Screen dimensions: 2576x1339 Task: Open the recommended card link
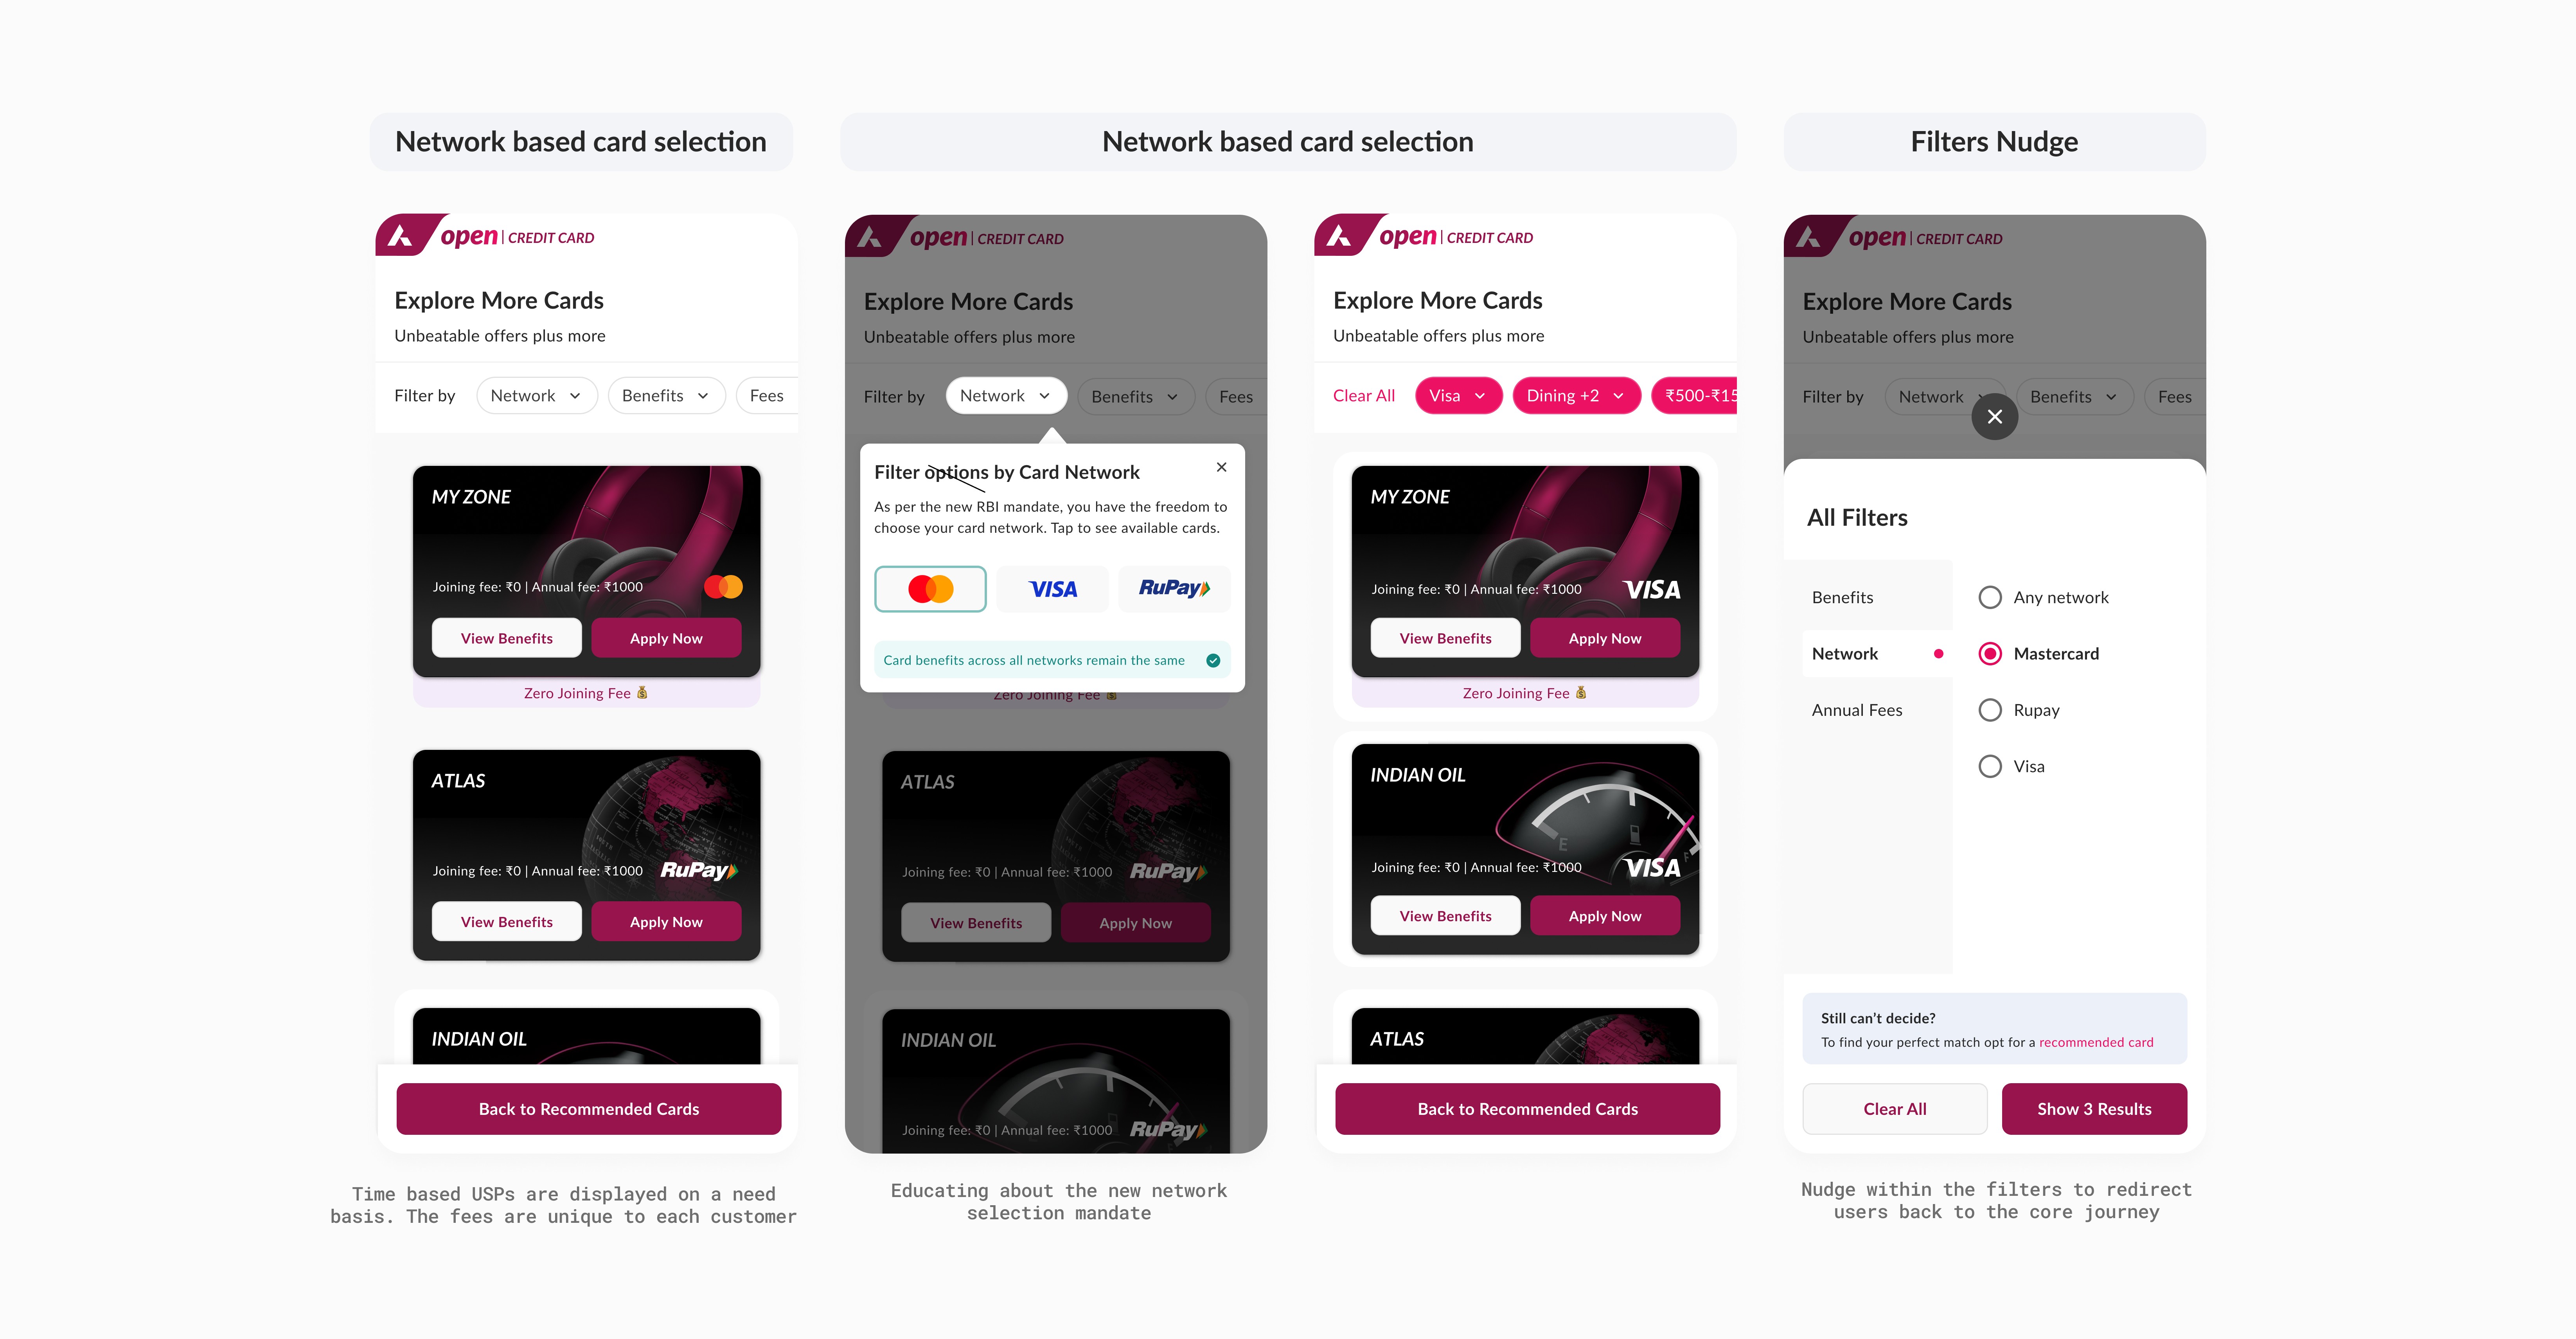2096,1042
